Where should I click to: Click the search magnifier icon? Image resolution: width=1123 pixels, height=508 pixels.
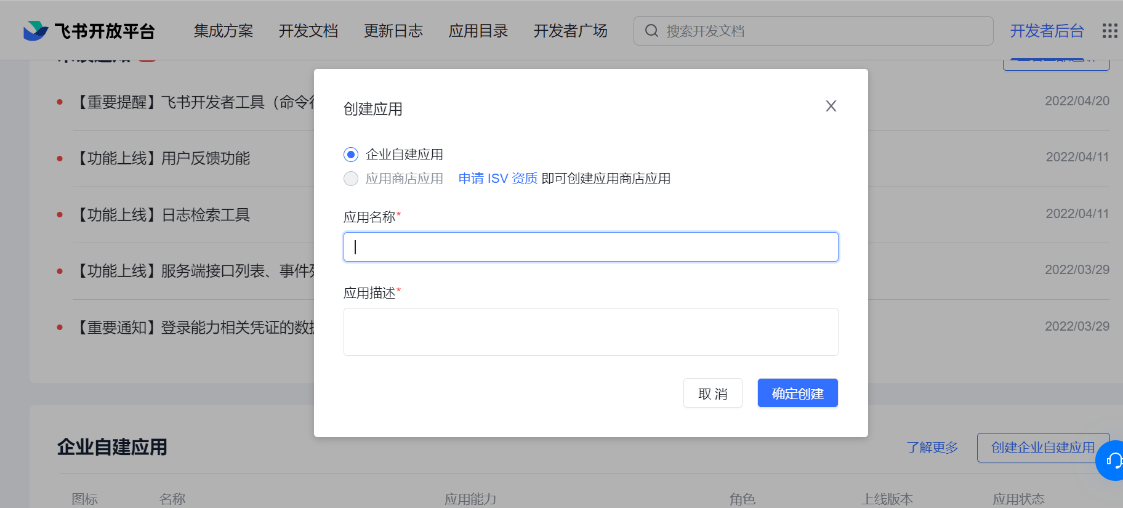(x=651, y=31)
